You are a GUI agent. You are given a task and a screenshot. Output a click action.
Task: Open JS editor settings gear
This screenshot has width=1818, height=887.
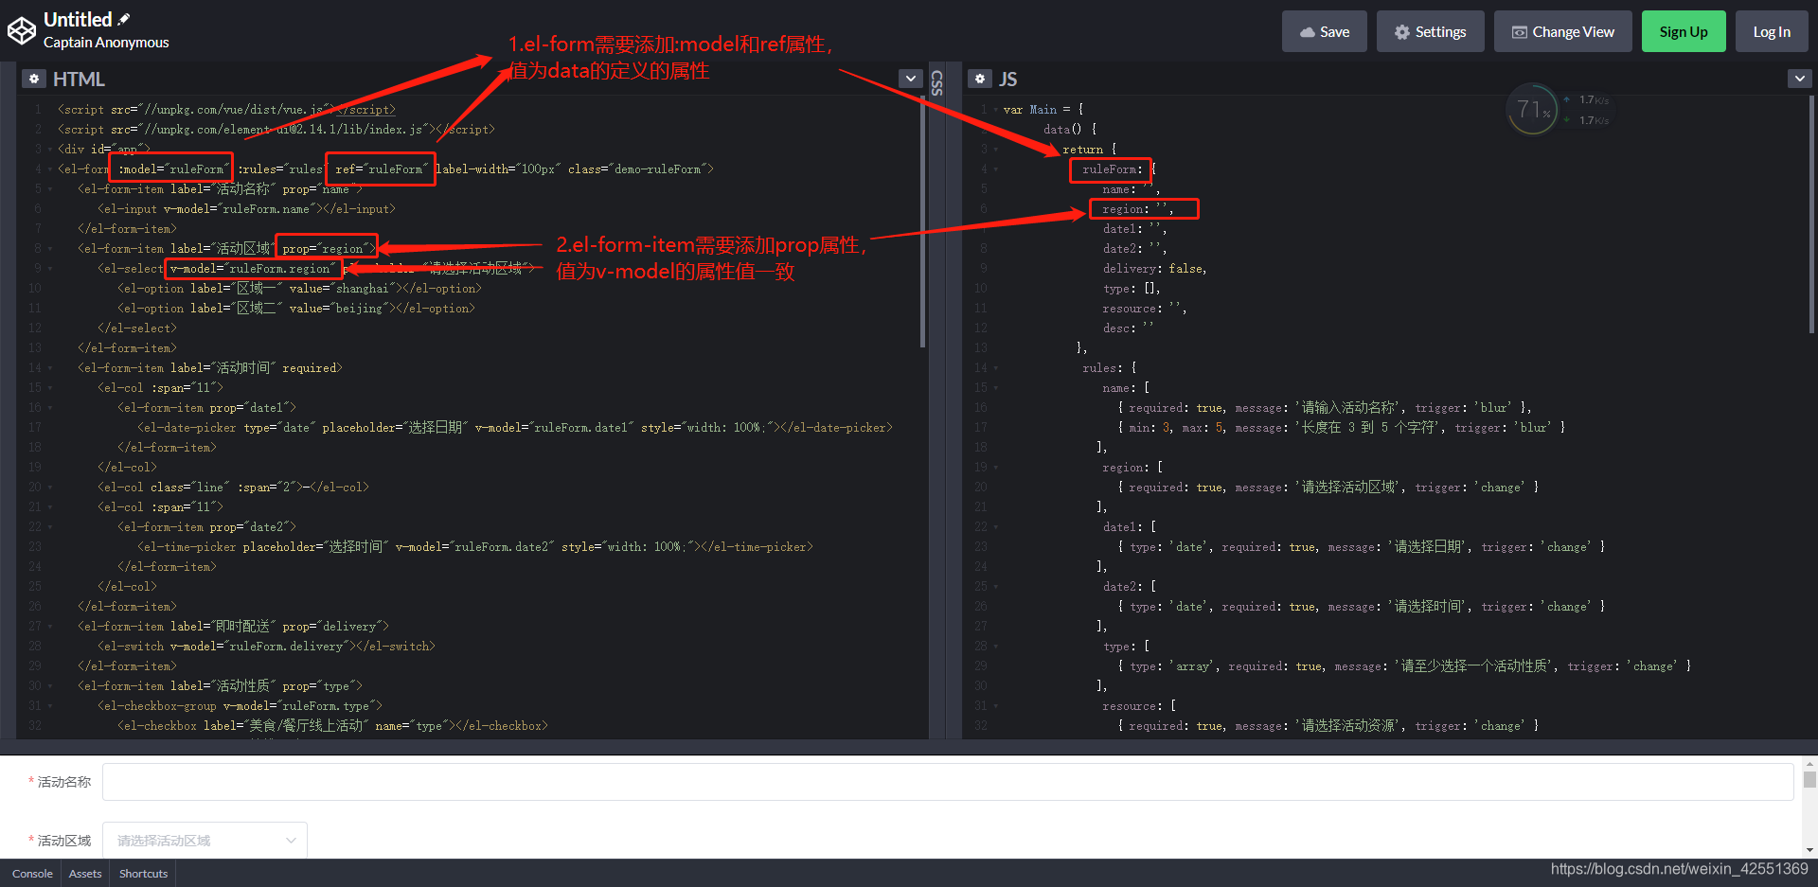[x=980, y=79]
